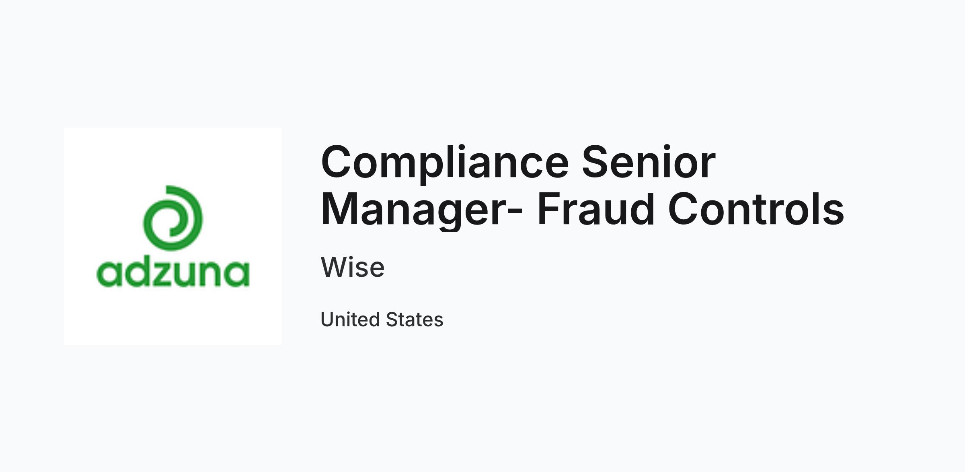
Task: Click the word Senior in the heading
Action: pos(649,162)
